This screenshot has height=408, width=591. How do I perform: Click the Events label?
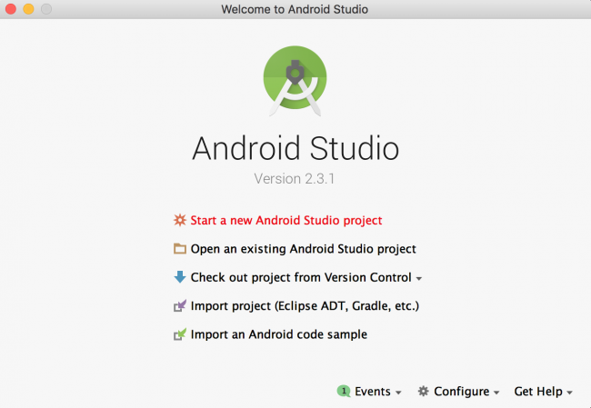tap(373, 392)
